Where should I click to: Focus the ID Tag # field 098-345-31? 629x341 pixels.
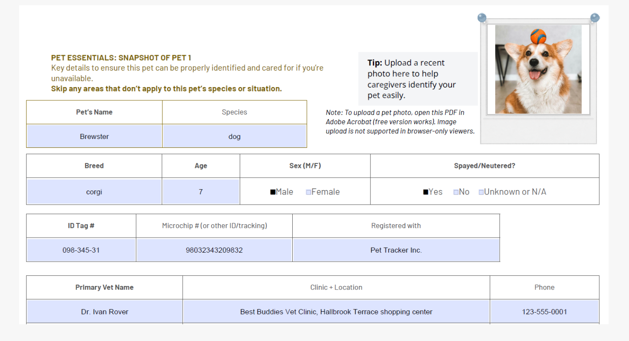81,250
